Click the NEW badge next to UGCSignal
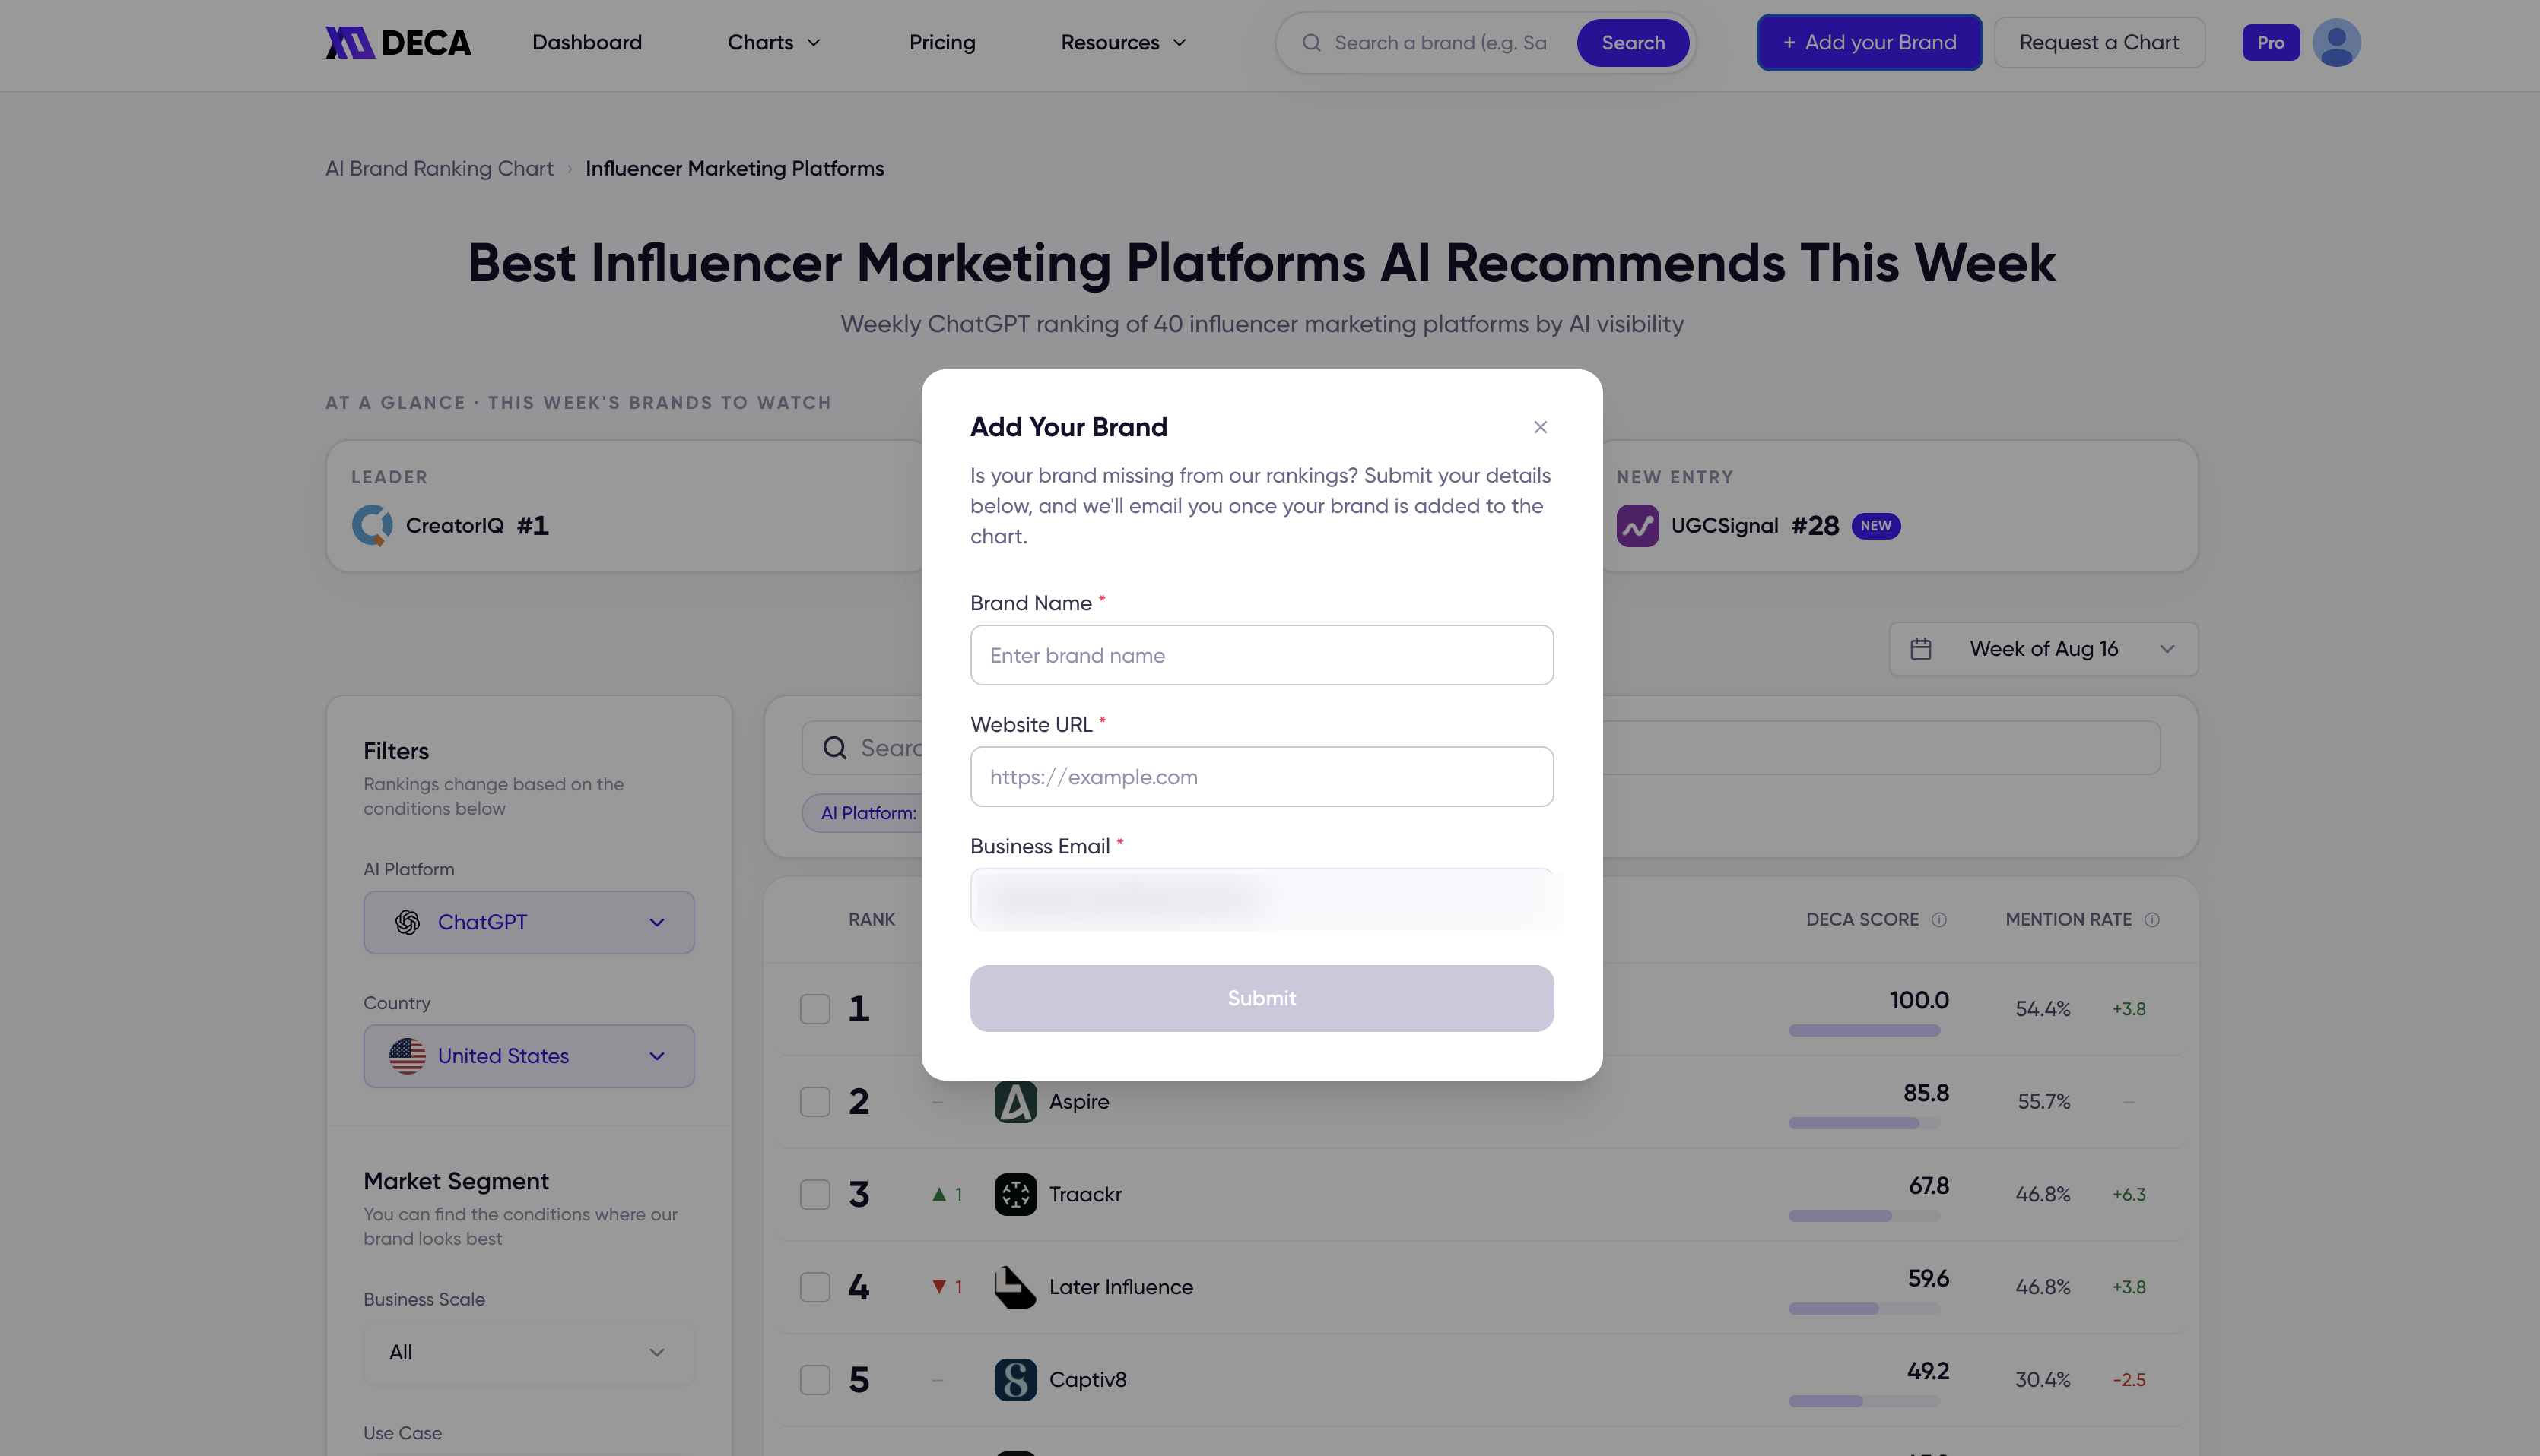This screenshot has width=2540, height=1456. click(1875, 525)
